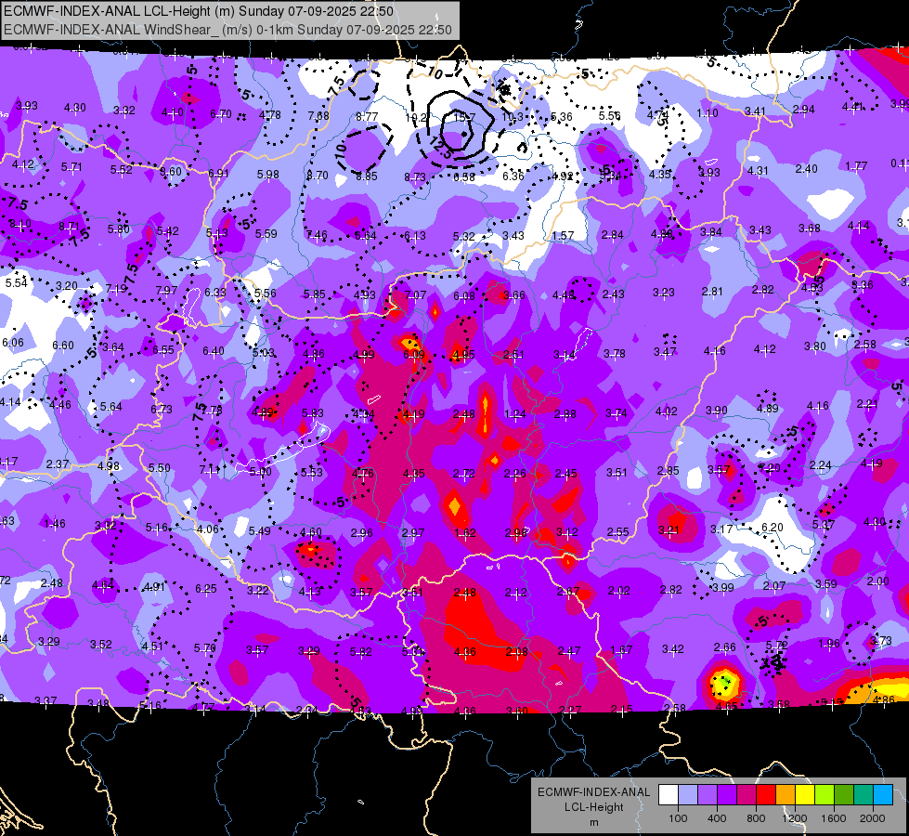
Task: Click the wind shear value 10.3
Action: (x=512, y=117)
